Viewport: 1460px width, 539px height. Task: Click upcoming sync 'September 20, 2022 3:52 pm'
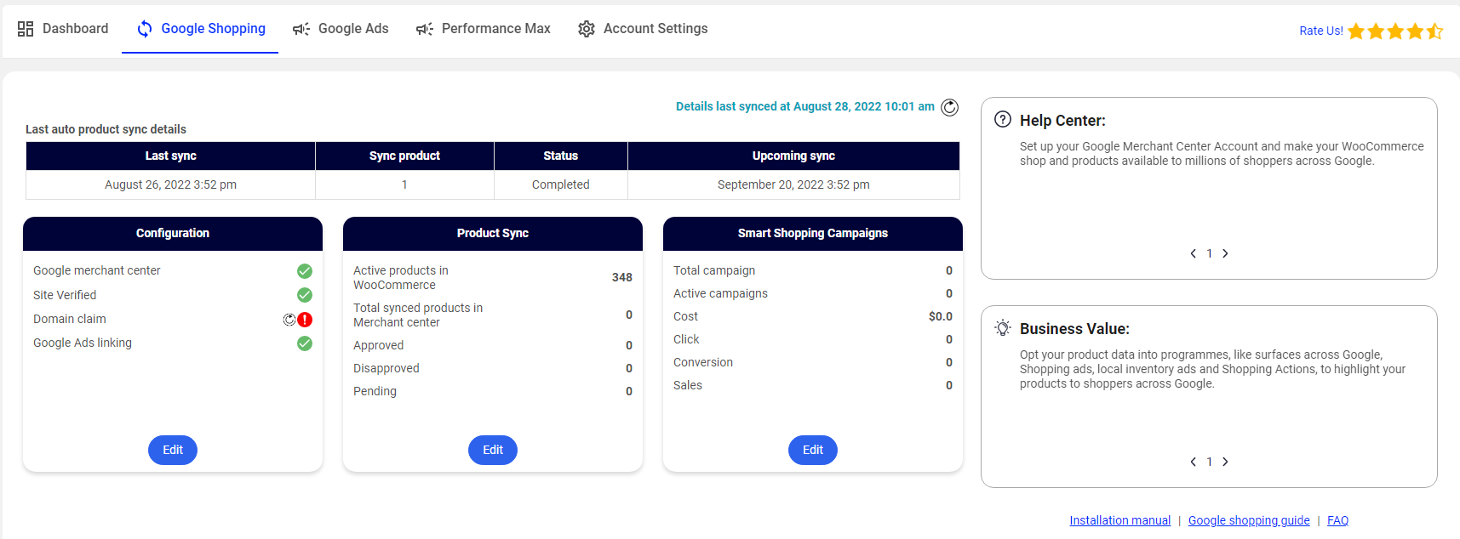tap(793, 184)
